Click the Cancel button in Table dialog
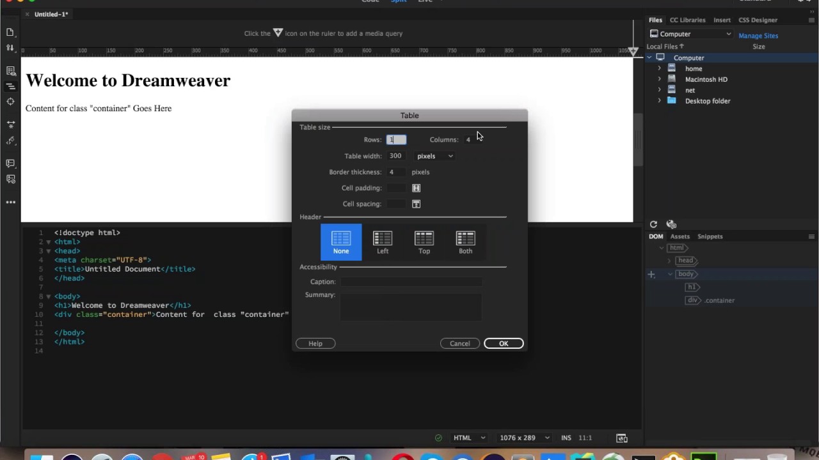This screenshot has width=819, height=460. point(459,344)
